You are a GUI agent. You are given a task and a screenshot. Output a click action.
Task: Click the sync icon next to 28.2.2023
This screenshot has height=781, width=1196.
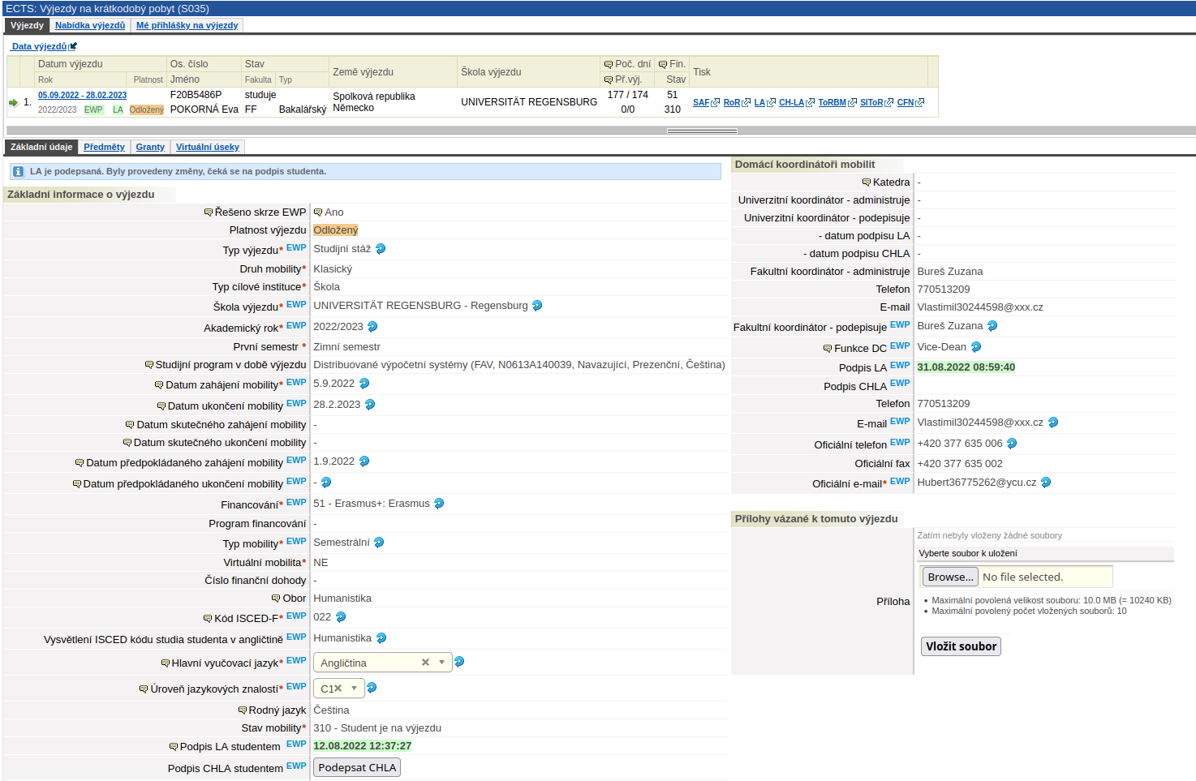point(370,405)
